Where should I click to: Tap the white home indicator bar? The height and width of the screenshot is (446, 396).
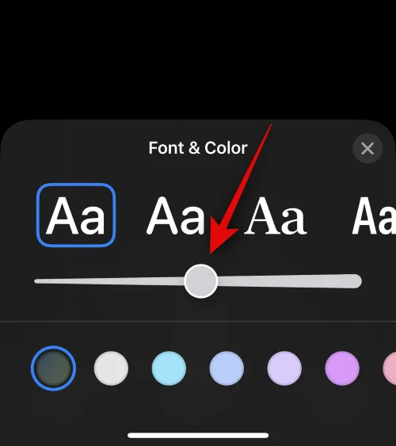(198, 435)
